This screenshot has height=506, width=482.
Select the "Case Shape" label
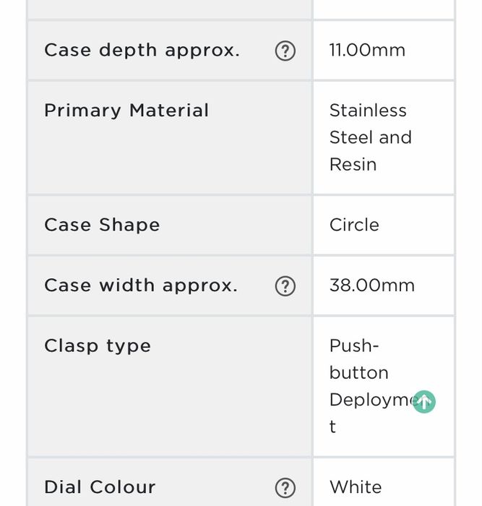pyautogui.click(x=102, y=225)
